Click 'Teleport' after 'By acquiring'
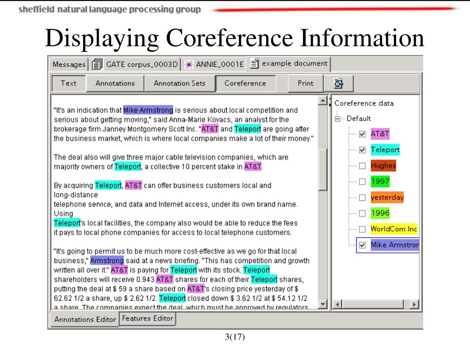 click(x=108, y=185)
